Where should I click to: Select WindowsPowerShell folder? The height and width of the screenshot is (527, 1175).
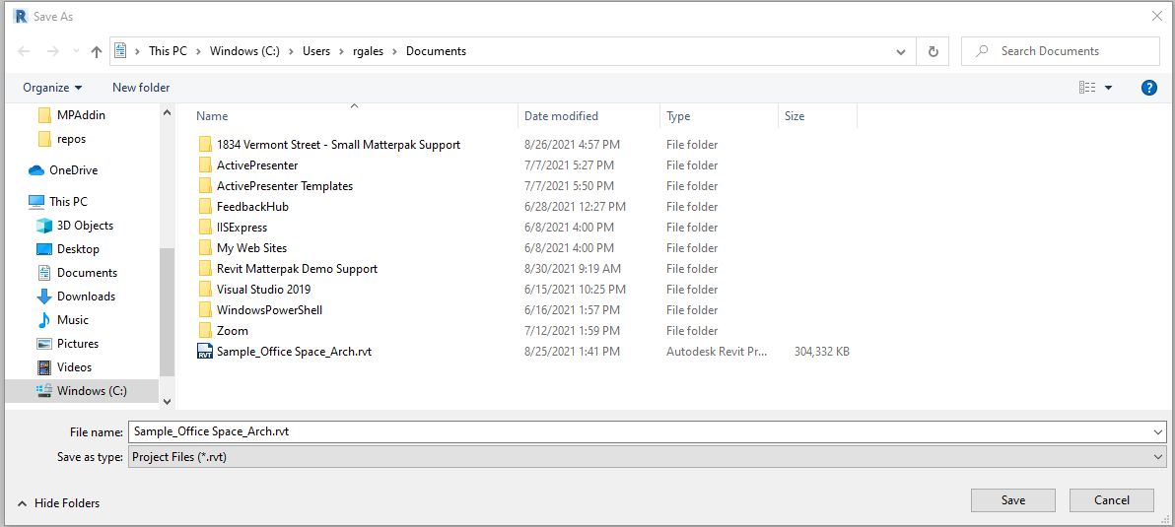(x=269, y=310)
